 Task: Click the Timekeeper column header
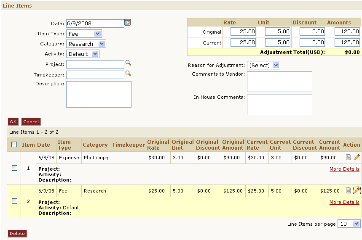[x=129, y=145]
